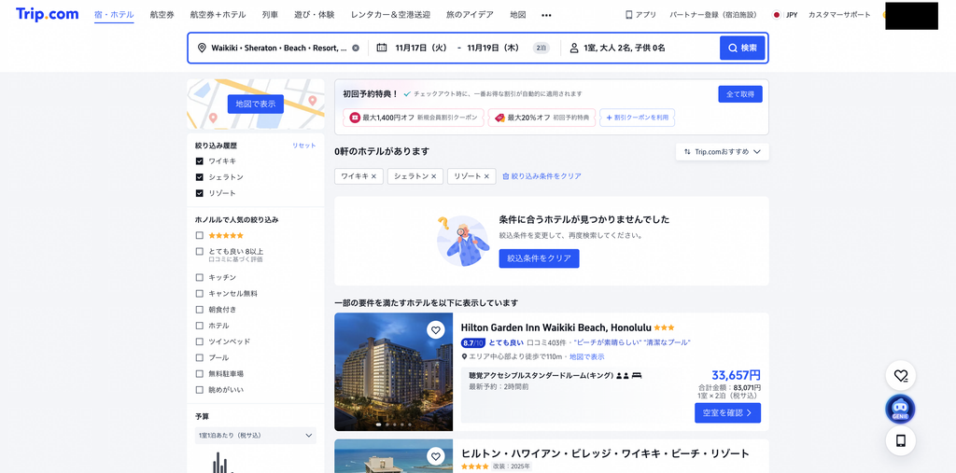The image size is (956, 473).
Task: Click the check-out date 11月19日（木）
Action: tap(493, 48)
